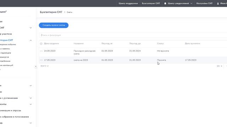Image resolution: width=227 pixels, height=127 pixels.
Task: Click the notification bell icon in the top bar
Action: coord(165,3)
